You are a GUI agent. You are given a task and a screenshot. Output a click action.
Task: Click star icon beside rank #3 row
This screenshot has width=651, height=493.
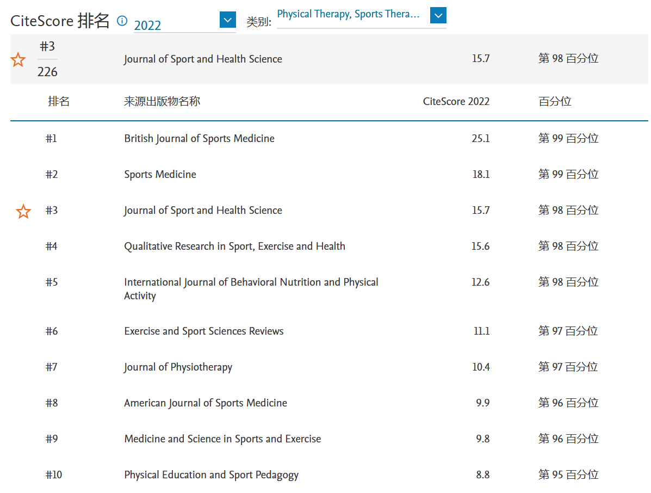[x=23, y=211]
